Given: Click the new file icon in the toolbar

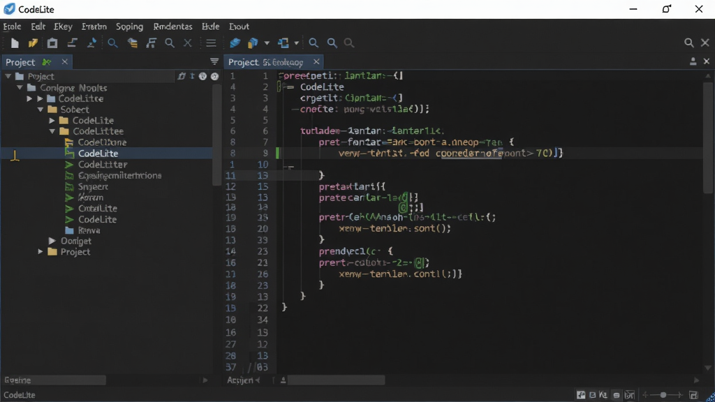Looking at the screenshot, I should coord(15,43).
